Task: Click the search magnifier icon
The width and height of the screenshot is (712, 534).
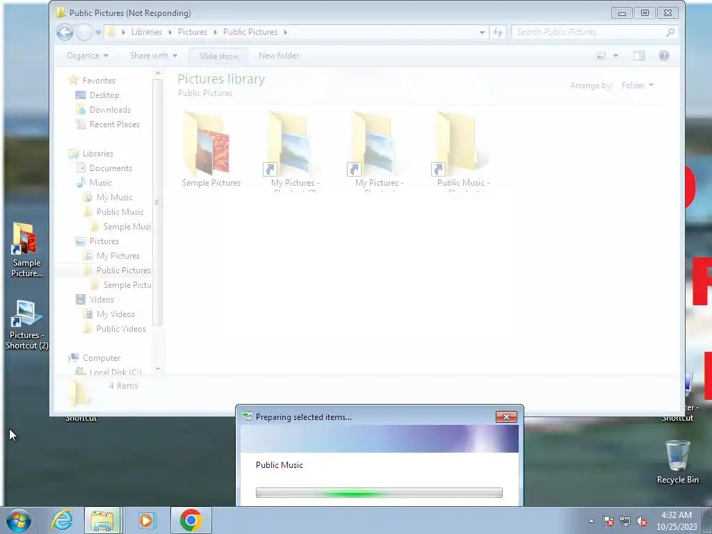Action: 670,32
